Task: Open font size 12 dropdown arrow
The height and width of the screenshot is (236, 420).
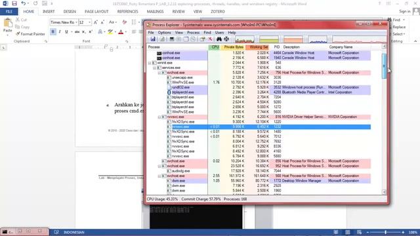Action: [x=89, y=22]
